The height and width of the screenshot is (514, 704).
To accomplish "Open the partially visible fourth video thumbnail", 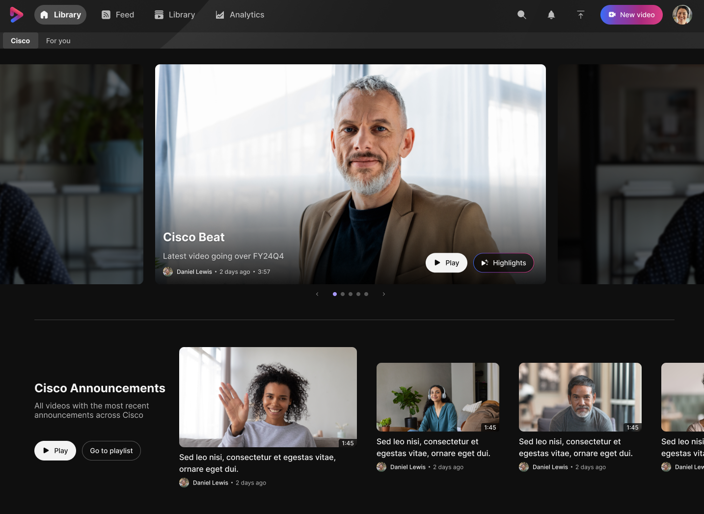I will [682, 397].
